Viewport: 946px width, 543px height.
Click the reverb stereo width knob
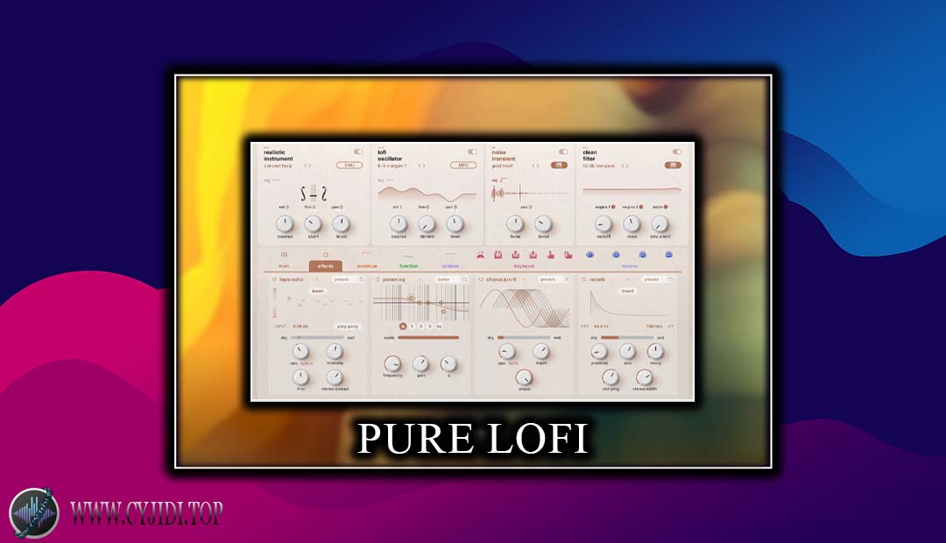[645, 377]
